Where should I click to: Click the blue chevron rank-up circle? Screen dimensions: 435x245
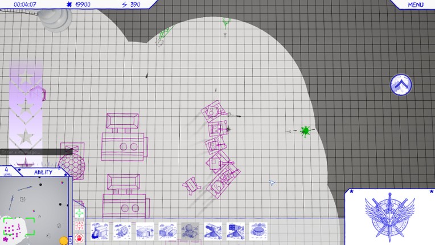point(401,84)
